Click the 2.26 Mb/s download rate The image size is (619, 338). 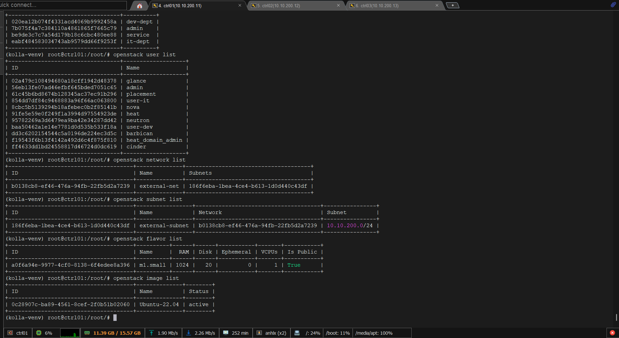[x=205, y=333]
